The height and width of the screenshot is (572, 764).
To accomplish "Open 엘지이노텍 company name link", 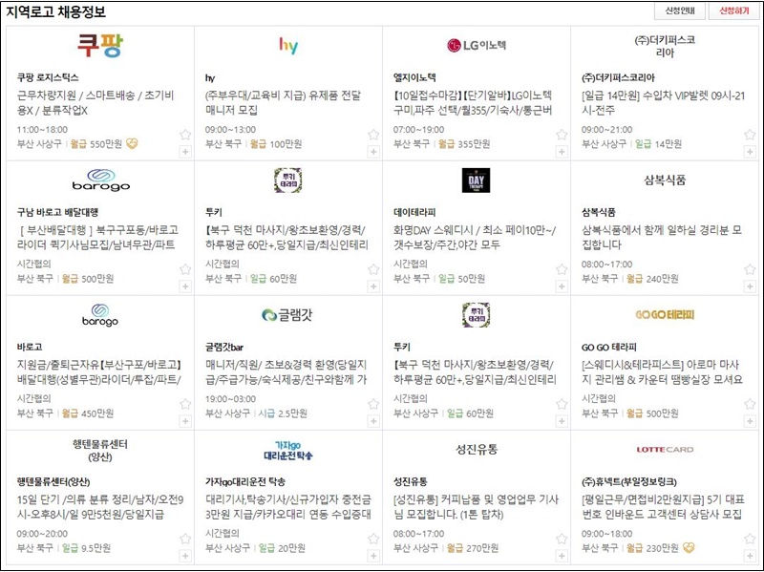I will point(414,77).
